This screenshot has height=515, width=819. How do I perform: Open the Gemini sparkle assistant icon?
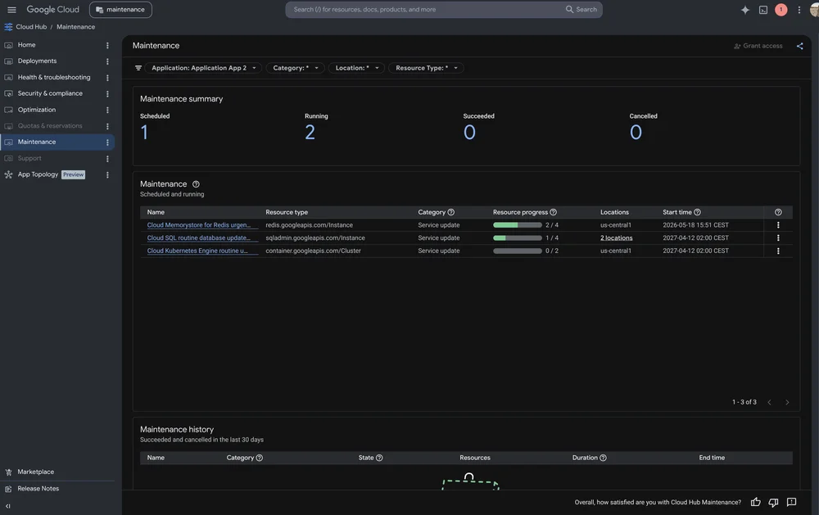744,10
